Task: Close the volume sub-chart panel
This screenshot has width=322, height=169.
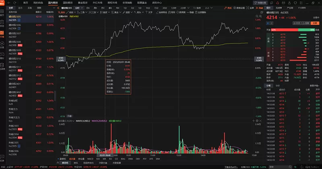Action: [260, 121]
